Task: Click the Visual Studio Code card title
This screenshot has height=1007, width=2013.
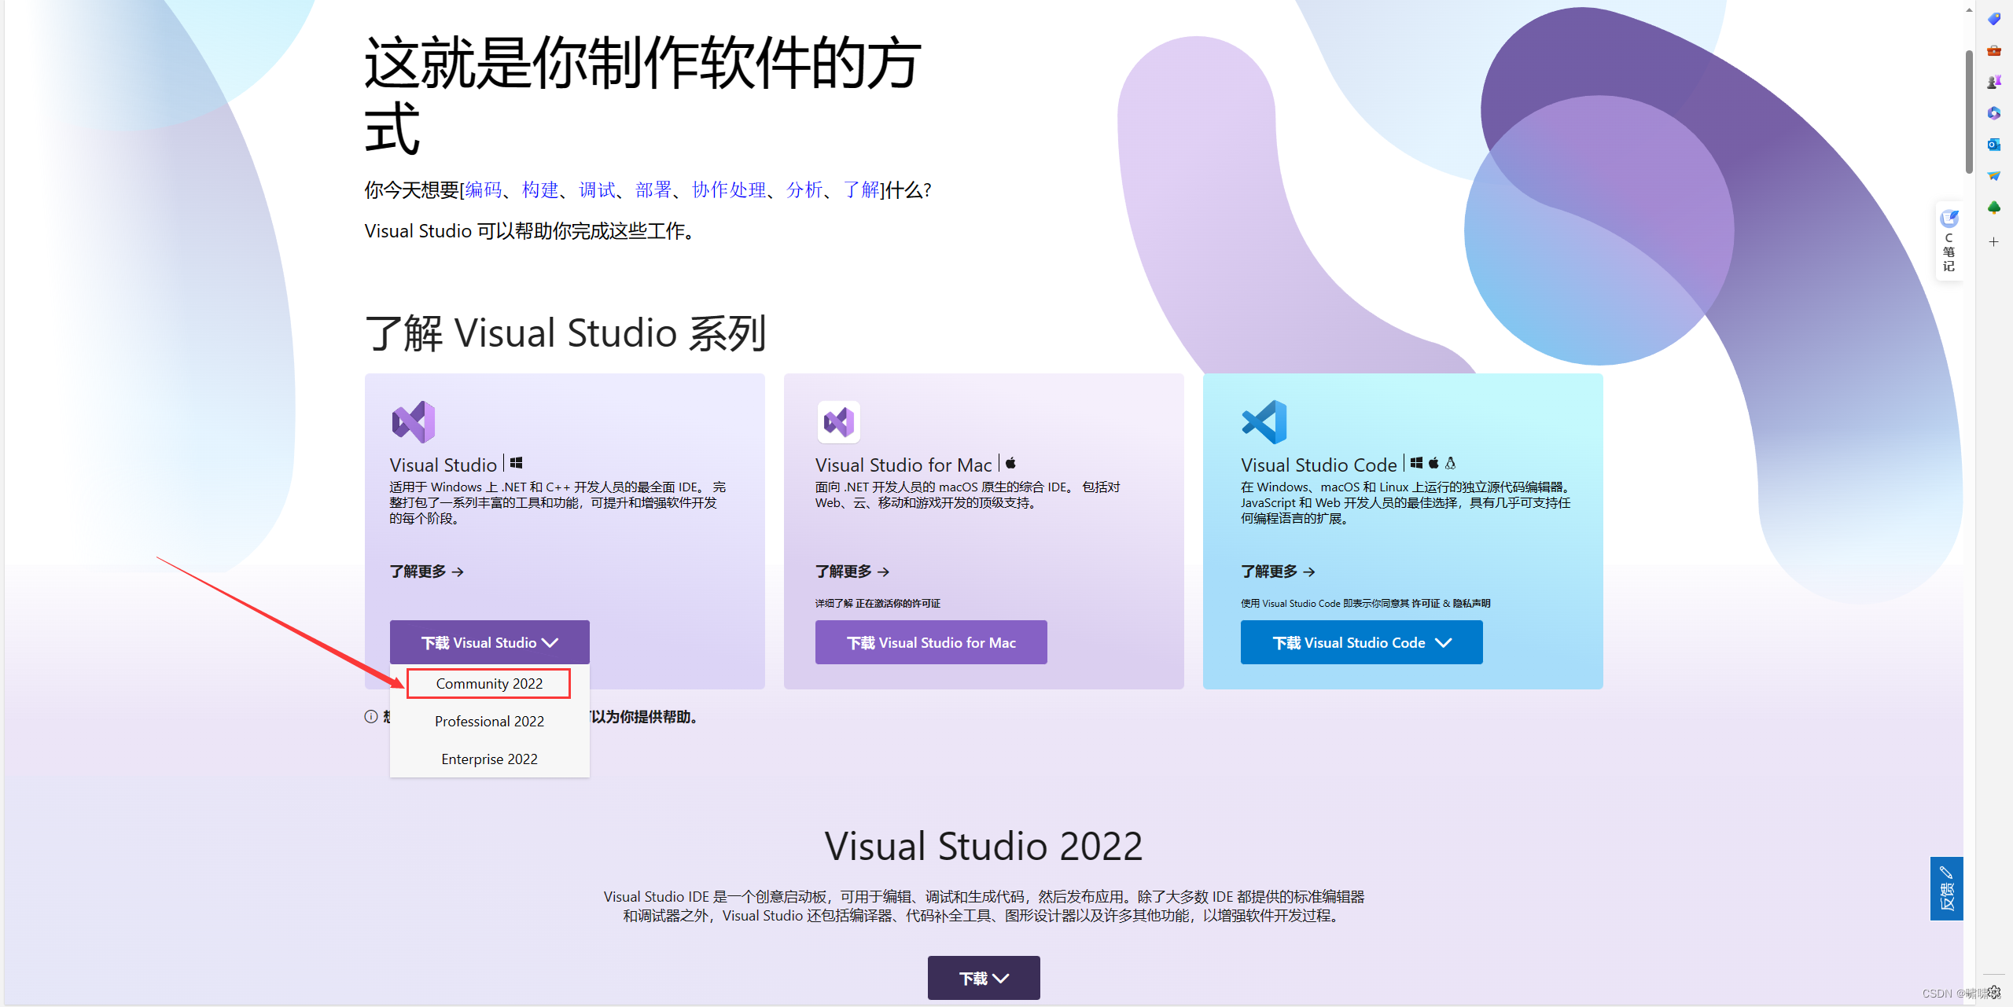Action: click(x=1319, y=465)
